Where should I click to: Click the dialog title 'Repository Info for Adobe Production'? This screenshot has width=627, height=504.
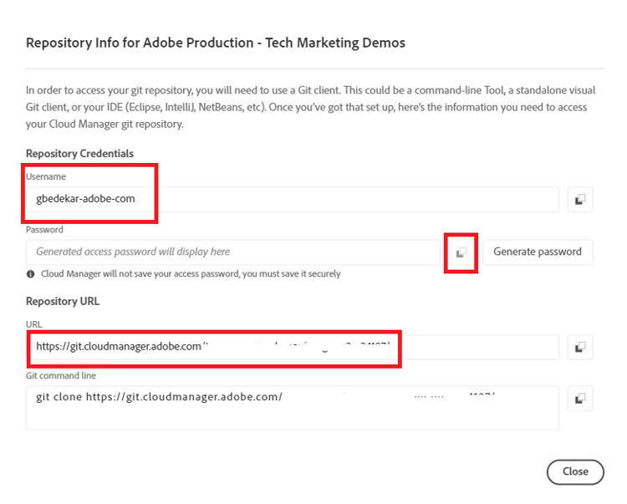click(216, 43)
